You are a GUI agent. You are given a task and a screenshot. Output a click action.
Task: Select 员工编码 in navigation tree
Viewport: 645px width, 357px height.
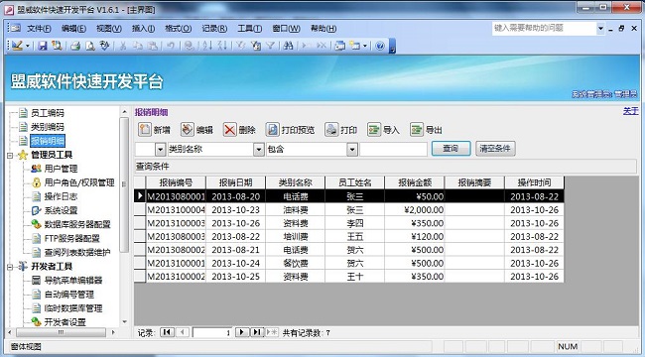pos(48,113)
